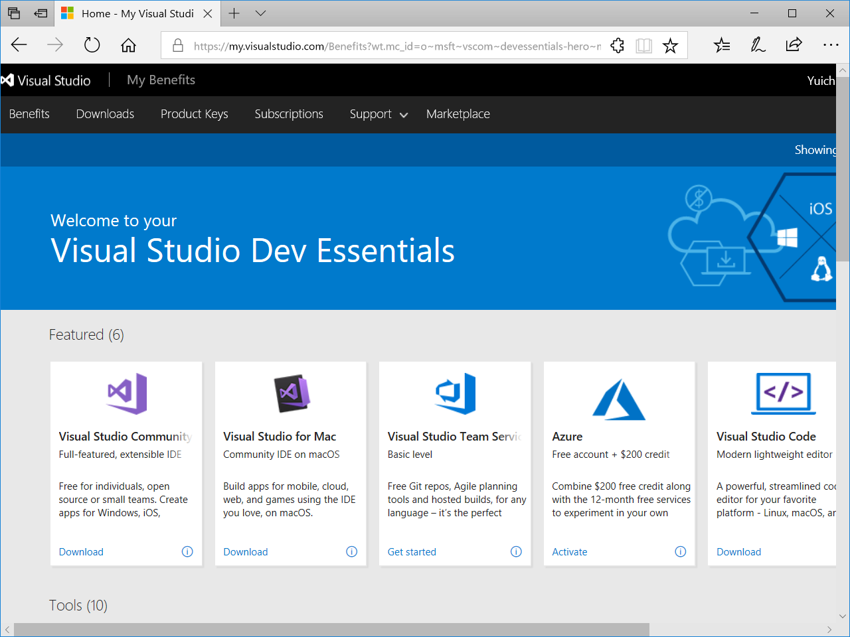Screen dimensions: 850x637
Task: Open a new tab
Action: tap(234, 13)
